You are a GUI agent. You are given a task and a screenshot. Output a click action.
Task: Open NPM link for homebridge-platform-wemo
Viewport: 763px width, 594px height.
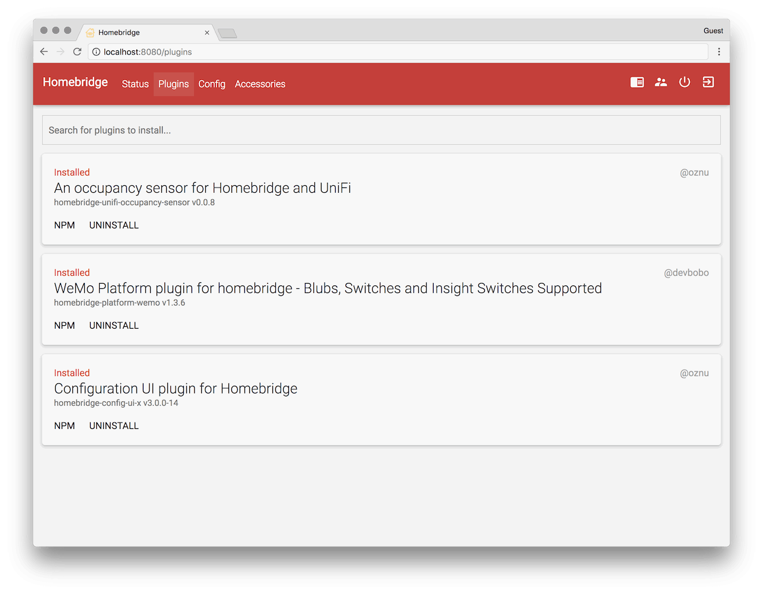(65, 326)
